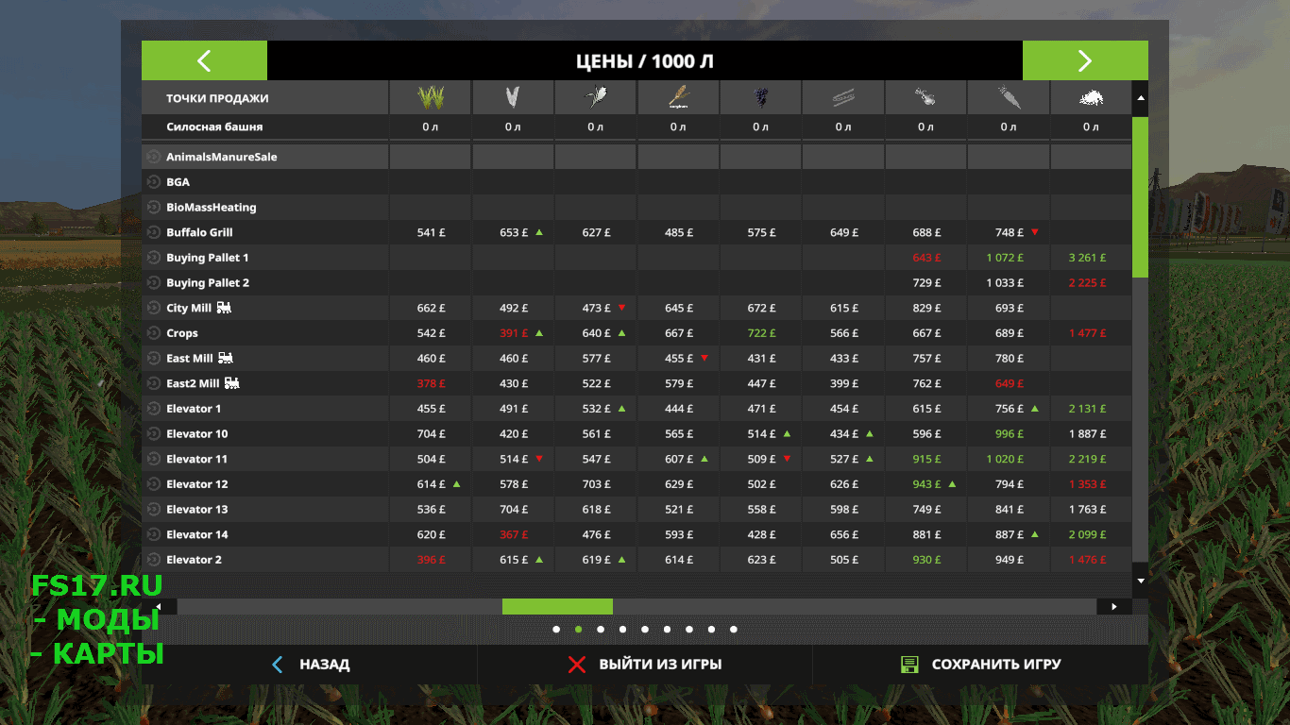
Task: Click the round icon beside Elevator 1
Action: pos(153,409)
